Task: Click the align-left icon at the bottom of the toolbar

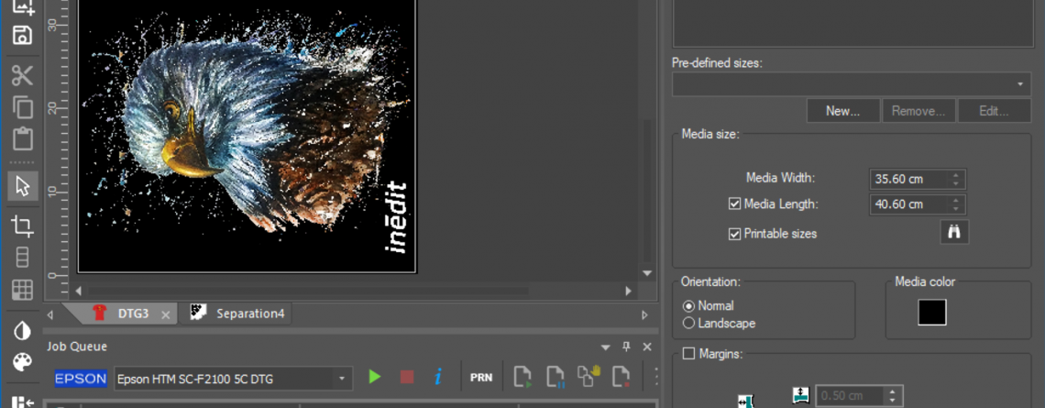Action: click(x=23, y=401)
